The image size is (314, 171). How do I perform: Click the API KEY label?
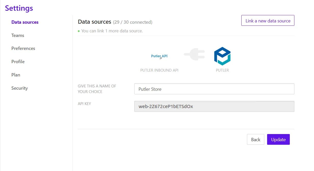84,104
